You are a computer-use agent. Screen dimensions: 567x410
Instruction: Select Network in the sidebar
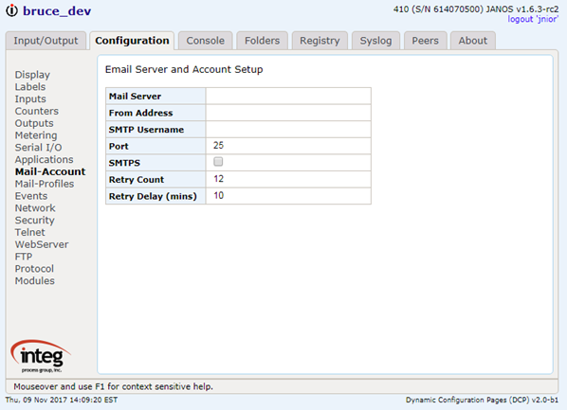[35, 208]
